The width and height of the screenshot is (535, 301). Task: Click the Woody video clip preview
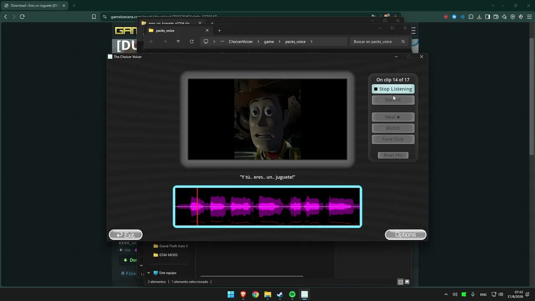click(x=267, y=119)
